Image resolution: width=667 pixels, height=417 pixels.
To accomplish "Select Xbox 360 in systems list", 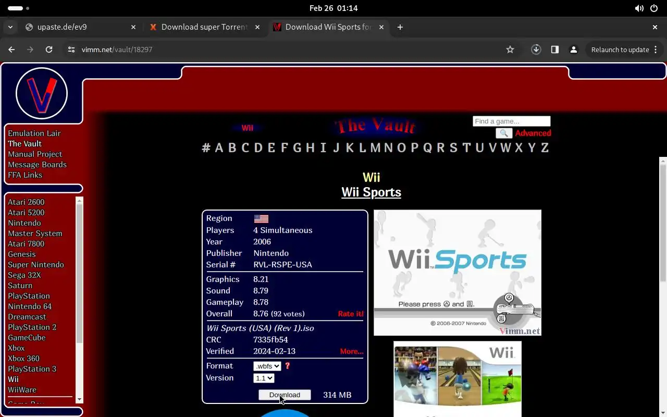I will (23, 359).
